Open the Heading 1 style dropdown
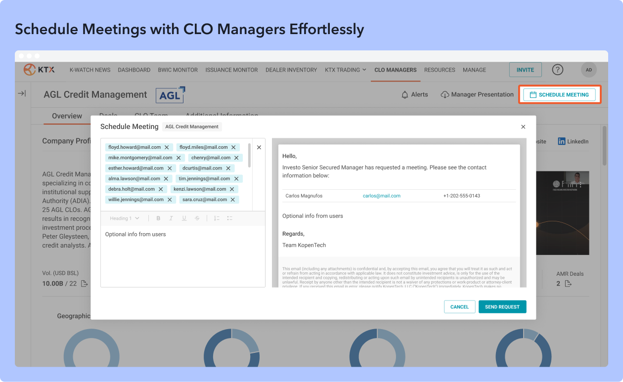The image size is (623, 382). pyautogui.click(x=124, y=218)
